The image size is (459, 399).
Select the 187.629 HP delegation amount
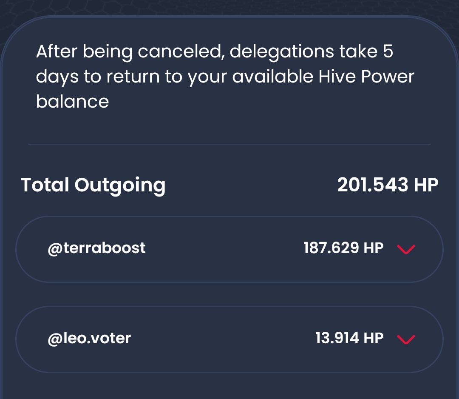click(x=343, y=248)
